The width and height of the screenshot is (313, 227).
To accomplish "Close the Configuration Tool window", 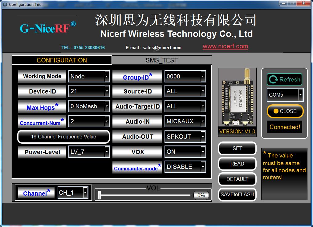I will click(304, 3).
